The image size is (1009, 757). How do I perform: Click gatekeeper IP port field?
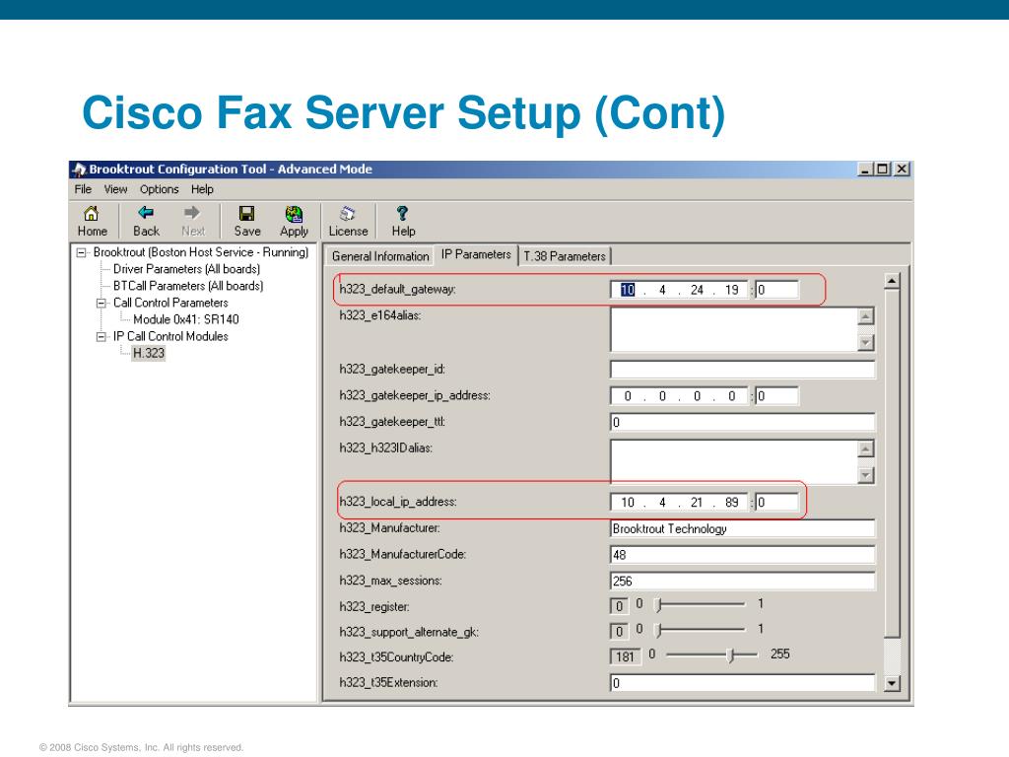pyautogui.click(x=776, y=396)
